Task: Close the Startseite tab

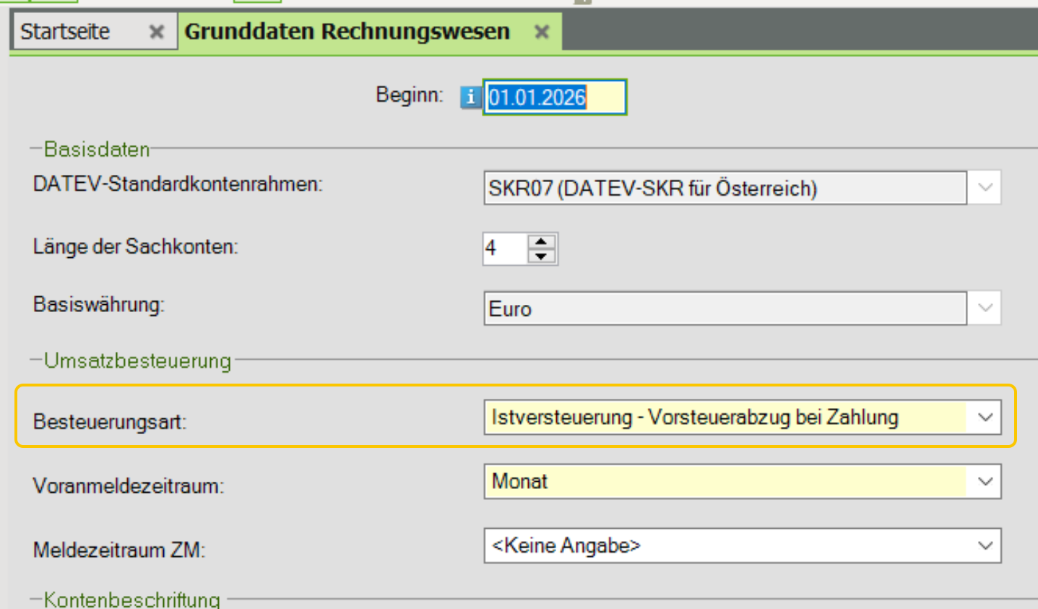Action: click(x=156, y=32)
